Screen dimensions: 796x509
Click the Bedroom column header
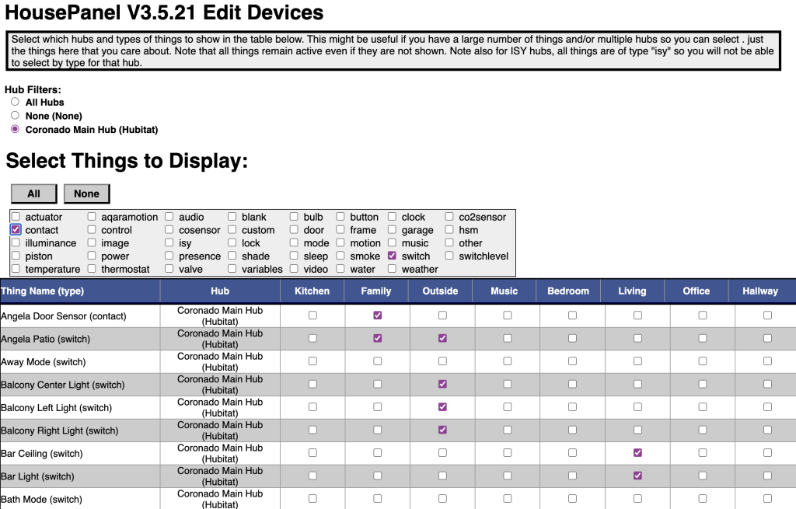(x=568, y=291)
